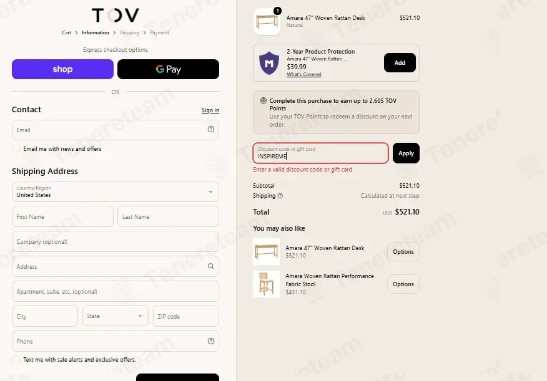Viewport: 547px width, 381px height.
Task: Focus the Last Name field
Action: [168, 216]
